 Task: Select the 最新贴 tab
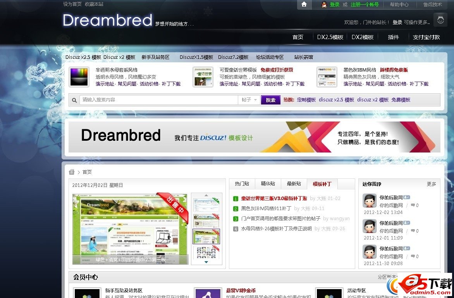pyautogui.click(x=294, y=184)
